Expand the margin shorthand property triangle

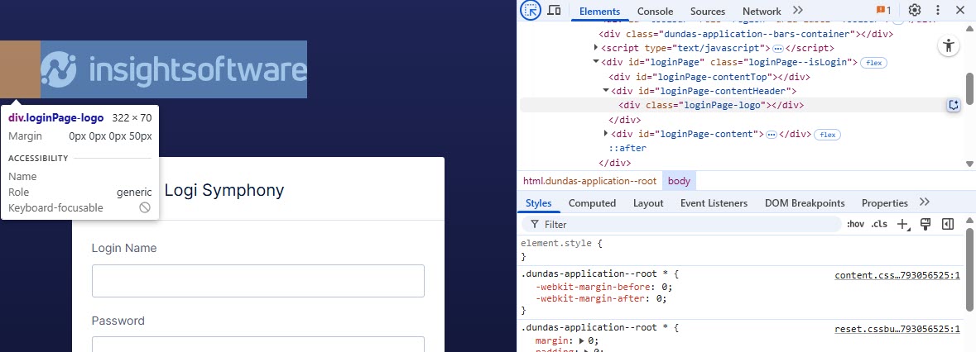[x=582, y=340]
